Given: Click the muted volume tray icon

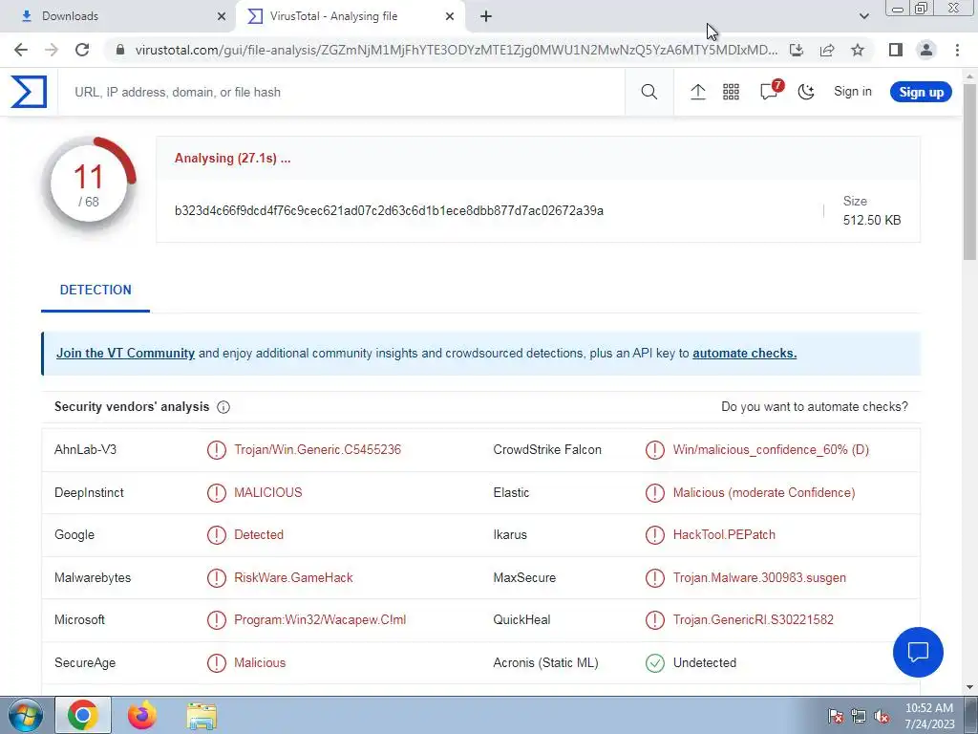Looking at the screenshot, I should coord(882,717).
